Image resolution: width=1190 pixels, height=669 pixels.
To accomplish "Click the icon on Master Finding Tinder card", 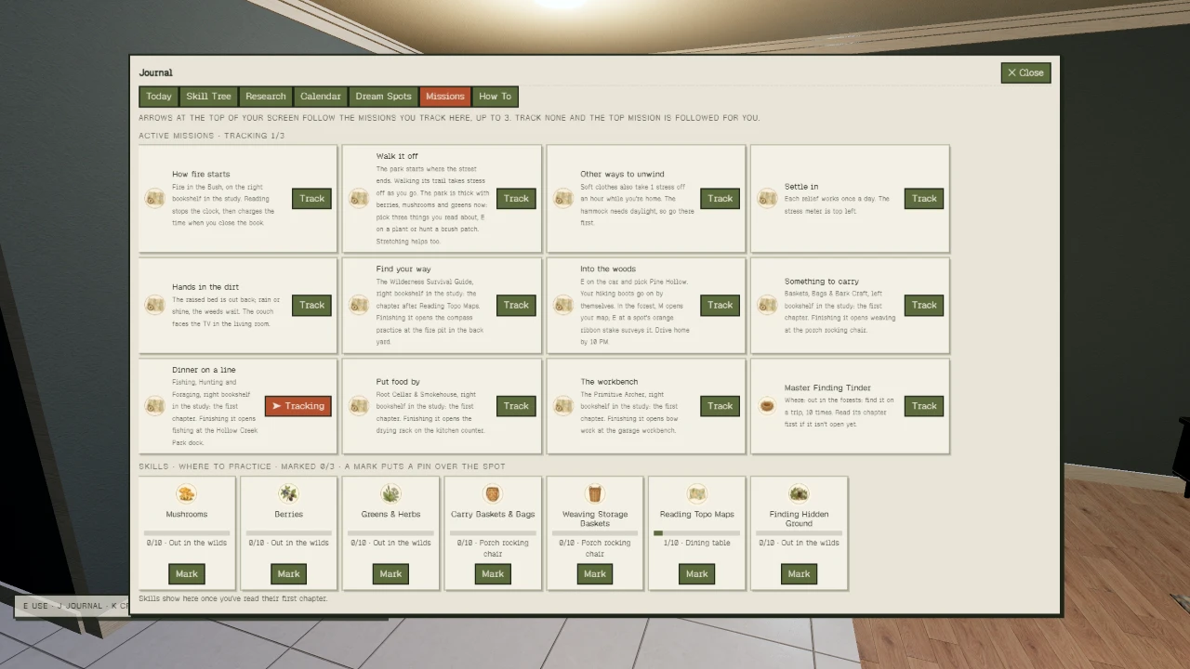I will pyautogui.click(x=767, y=406).
